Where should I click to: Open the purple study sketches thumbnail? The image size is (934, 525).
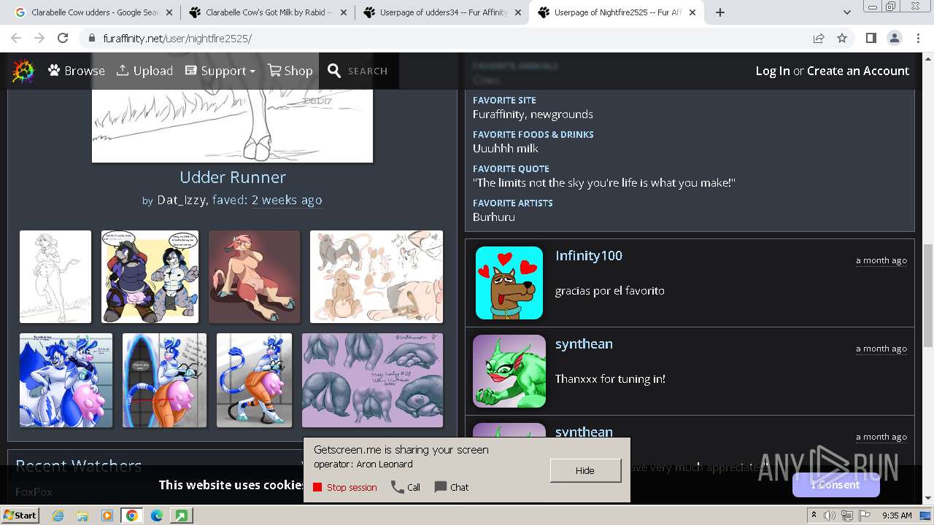click(372, 380)
